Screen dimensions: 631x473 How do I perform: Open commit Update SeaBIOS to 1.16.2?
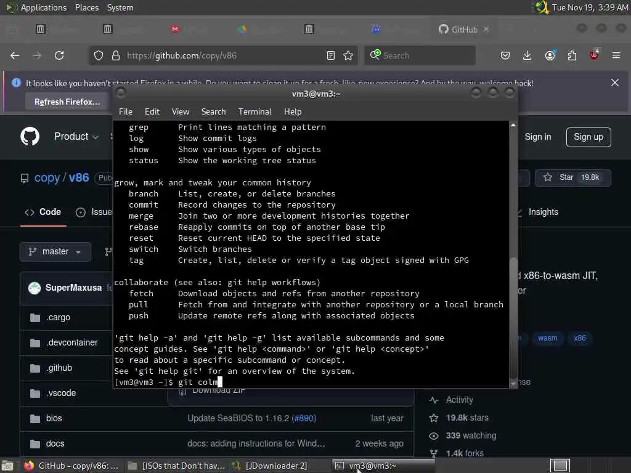tap(238, 418)
